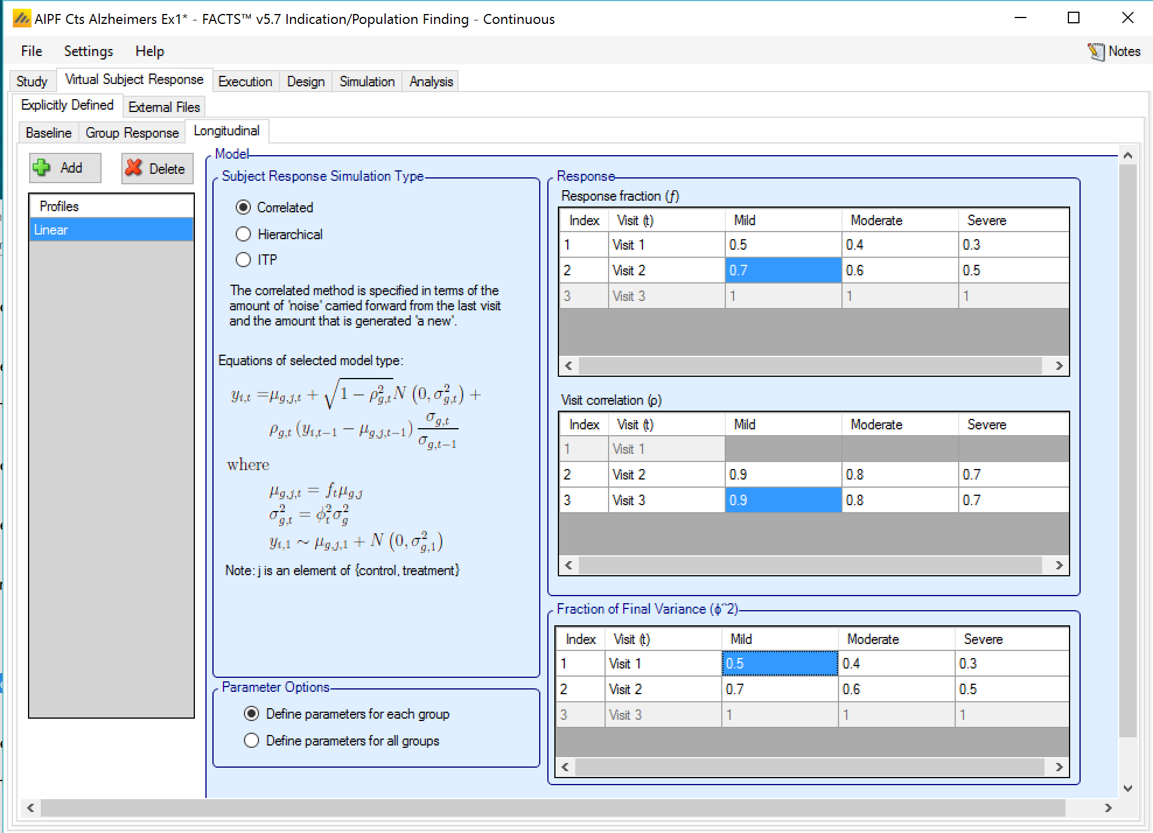Click the bottom horizontal scrollbar track
Viewport: 1153px width, 833px height.
coord(548,808)
